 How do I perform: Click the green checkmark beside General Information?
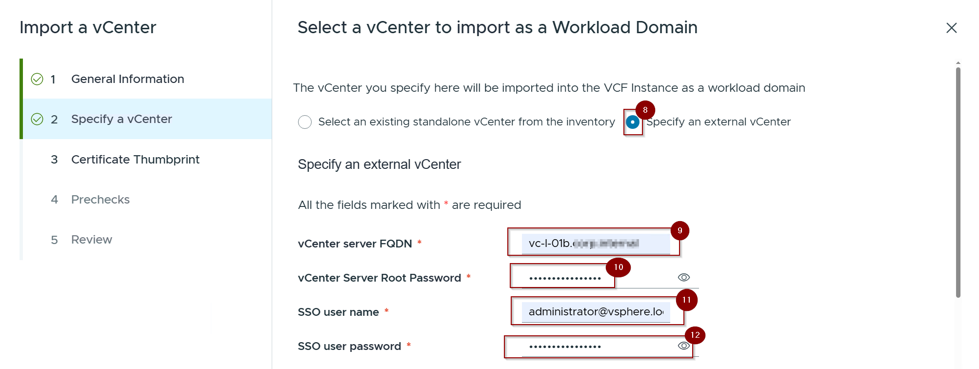click(37, 79)
